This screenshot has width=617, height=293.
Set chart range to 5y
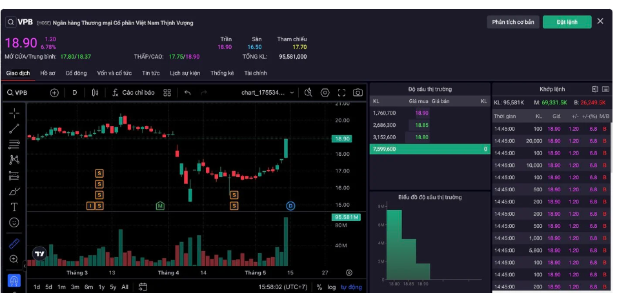113,287
